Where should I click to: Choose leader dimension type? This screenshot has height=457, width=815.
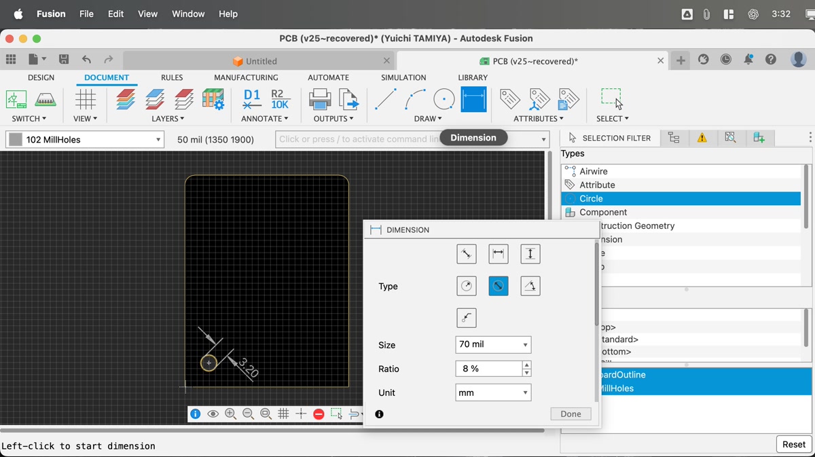coord(467,318)
